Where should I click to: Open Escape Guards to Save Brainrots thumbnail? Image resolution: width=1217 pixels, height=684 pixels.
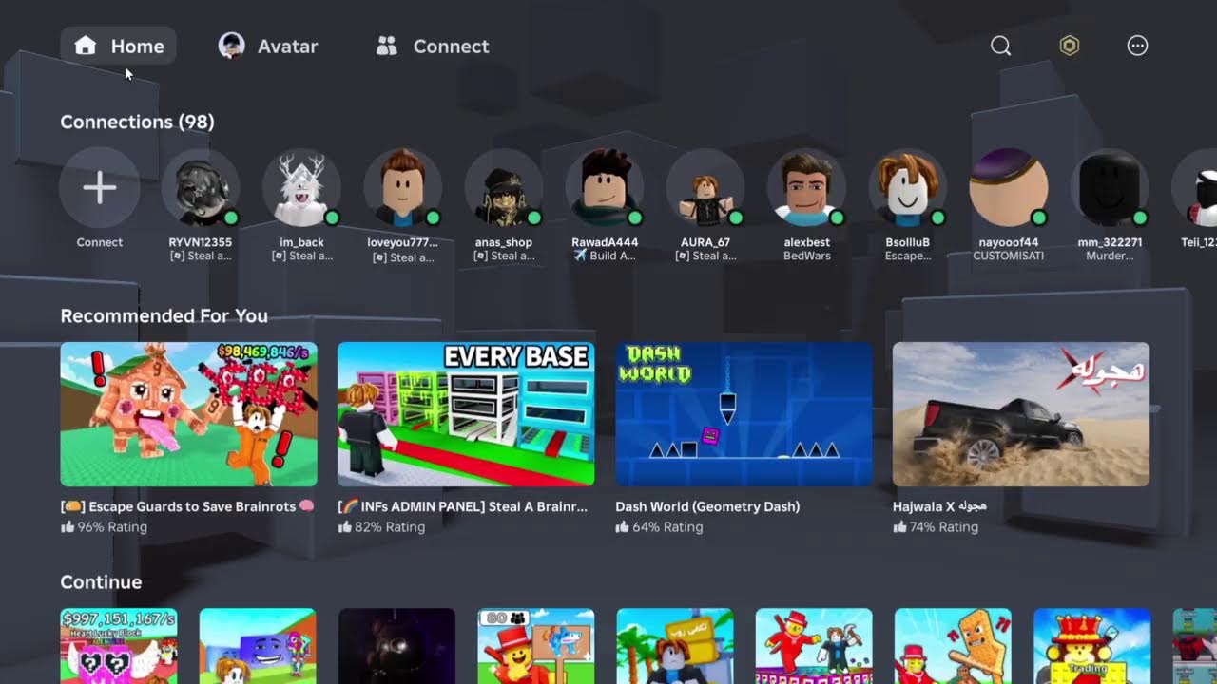(x=189, y=414)
